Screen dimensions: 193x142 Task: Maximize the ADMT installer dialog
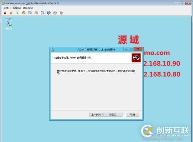(x=131, y=49)
